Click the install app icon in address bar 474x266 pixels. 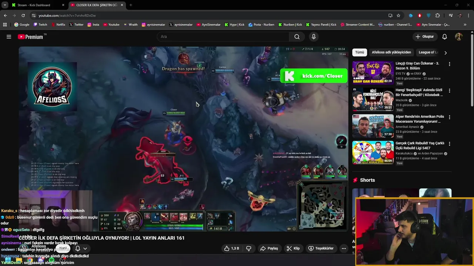click(x=390, y=16)
